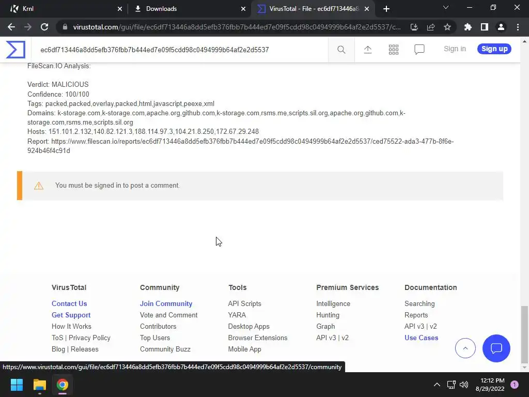Open the comments speech bubble icon
This screenshot has height=397, width=529.
point(419,50)
